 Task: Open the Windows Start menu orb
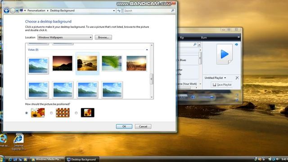2,159
